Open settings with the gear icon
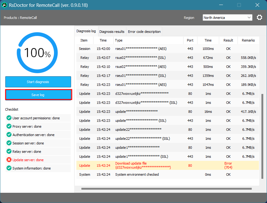This screenshot has height=203, width=267. click(259, 18)
